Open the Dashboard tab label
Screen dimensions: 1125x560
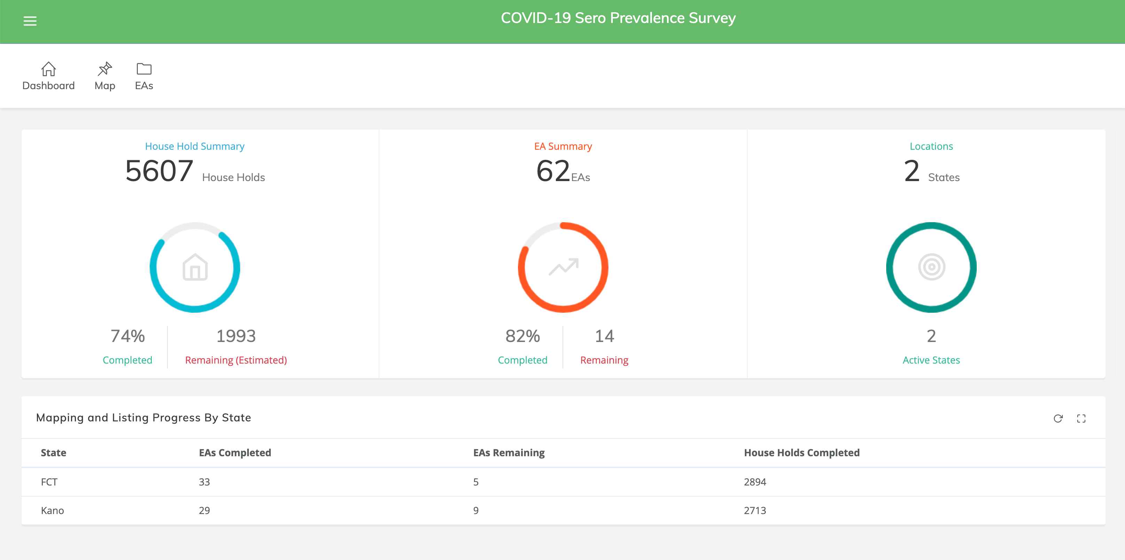(x=48, y=86)
